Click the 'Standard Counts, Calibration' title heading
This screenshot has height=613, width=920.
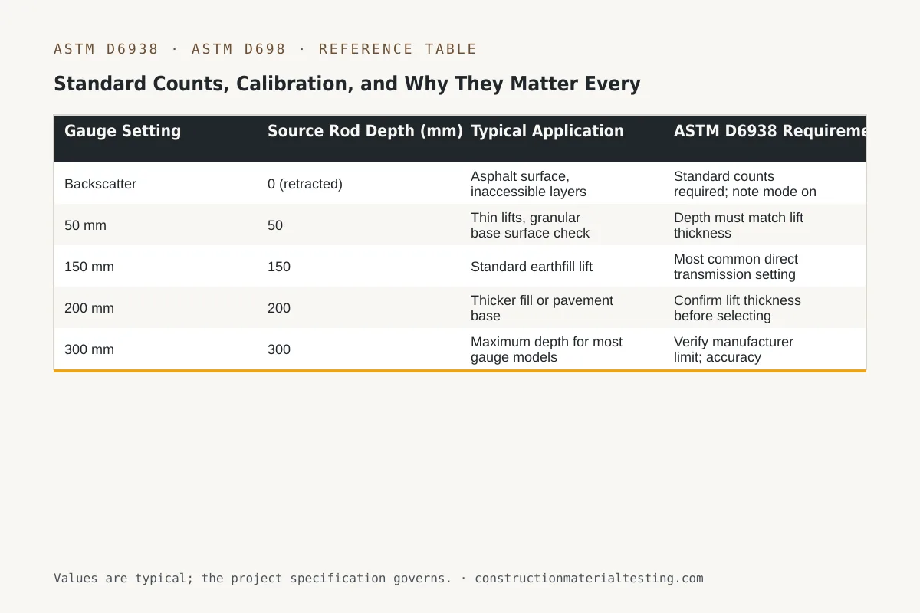point(347,84)
